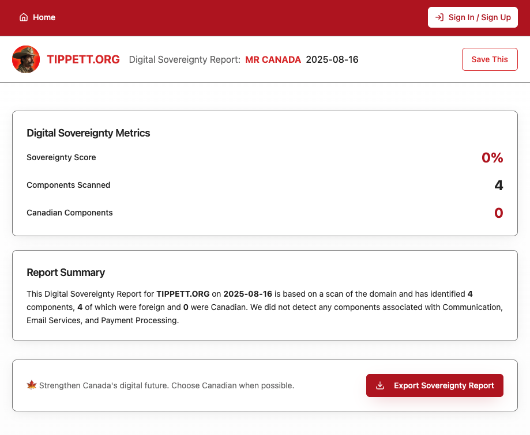Viewport: 530px width, 435px height.
Task: Select the Components Scanned value 4
Action: pos(498,185)
